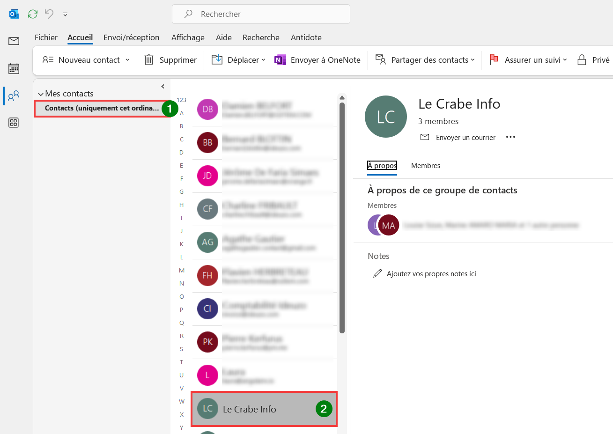Click the Send/Receive sync icon
Viewport: 613px width, 434px height.
click(33, 14)
